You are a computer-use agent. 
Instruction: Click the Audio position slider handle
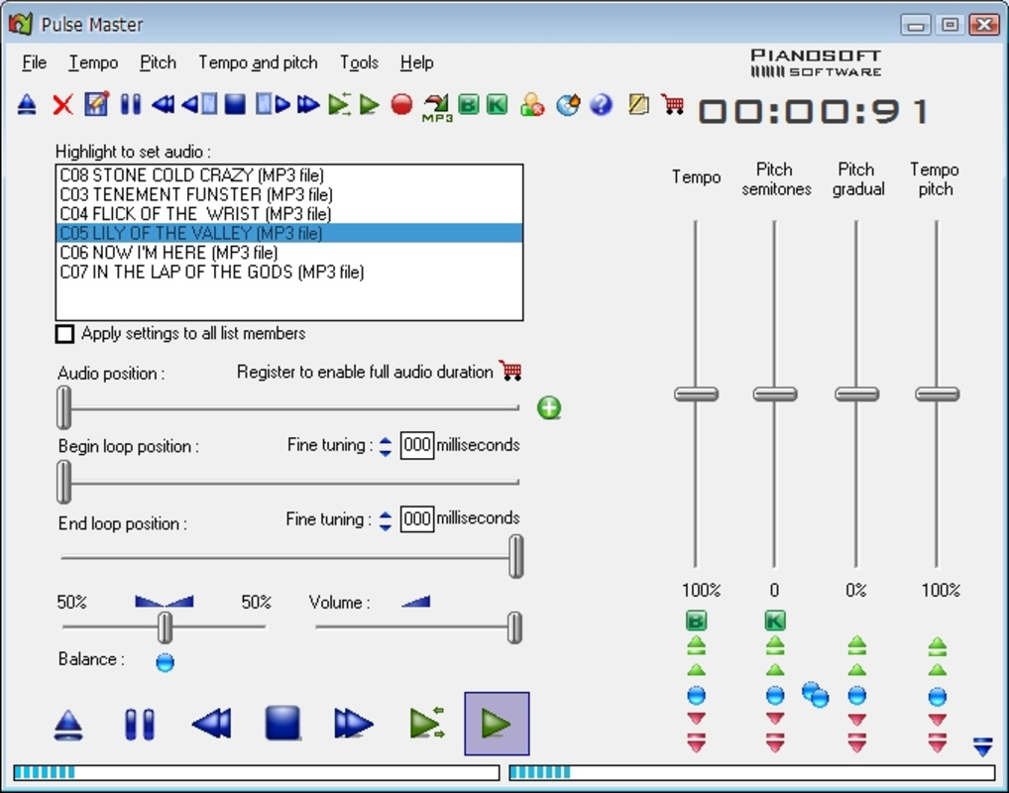[63, 407]
